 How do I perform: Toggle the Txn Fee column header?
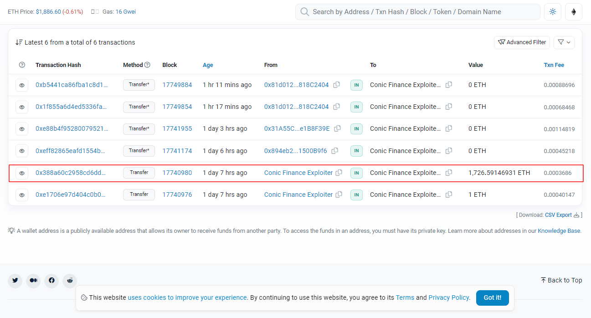[x=554, y=65]
